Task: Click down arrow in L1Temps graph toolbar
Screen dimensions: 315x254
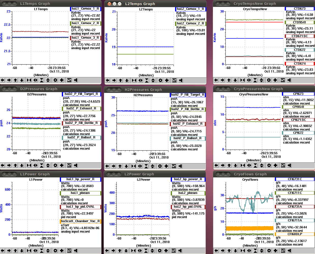Action: click(x=22, y=80)
